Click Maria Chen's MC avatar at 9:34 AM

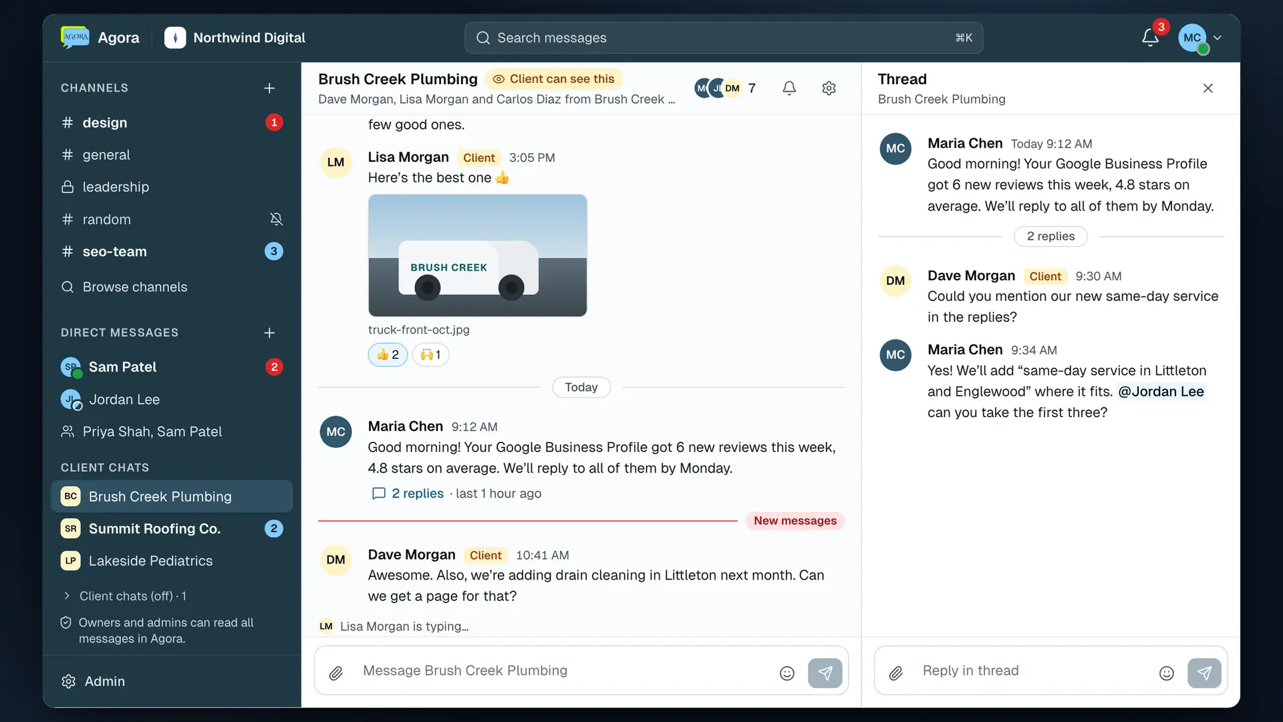coord(895,355)
